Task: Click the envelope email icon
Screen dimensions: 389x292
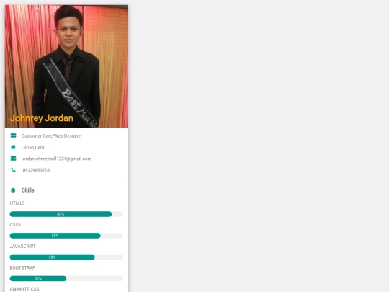Action: pos(14,159)
